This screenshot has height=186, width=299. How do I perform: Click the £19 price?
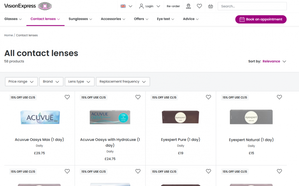(181, 153)
